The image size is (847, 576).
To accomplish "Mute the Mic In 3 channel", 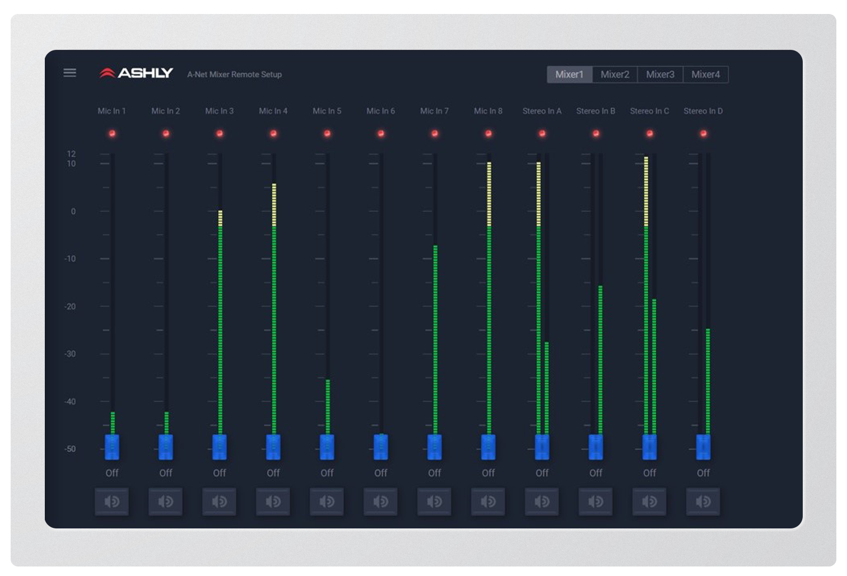I will 219,502.
